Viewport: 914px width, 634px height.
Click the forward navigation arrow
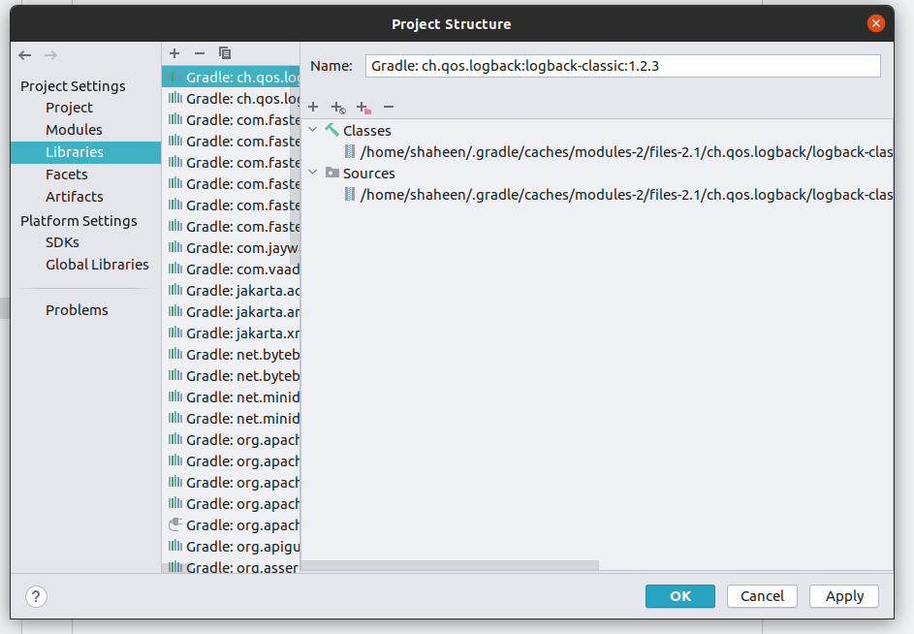50,55
